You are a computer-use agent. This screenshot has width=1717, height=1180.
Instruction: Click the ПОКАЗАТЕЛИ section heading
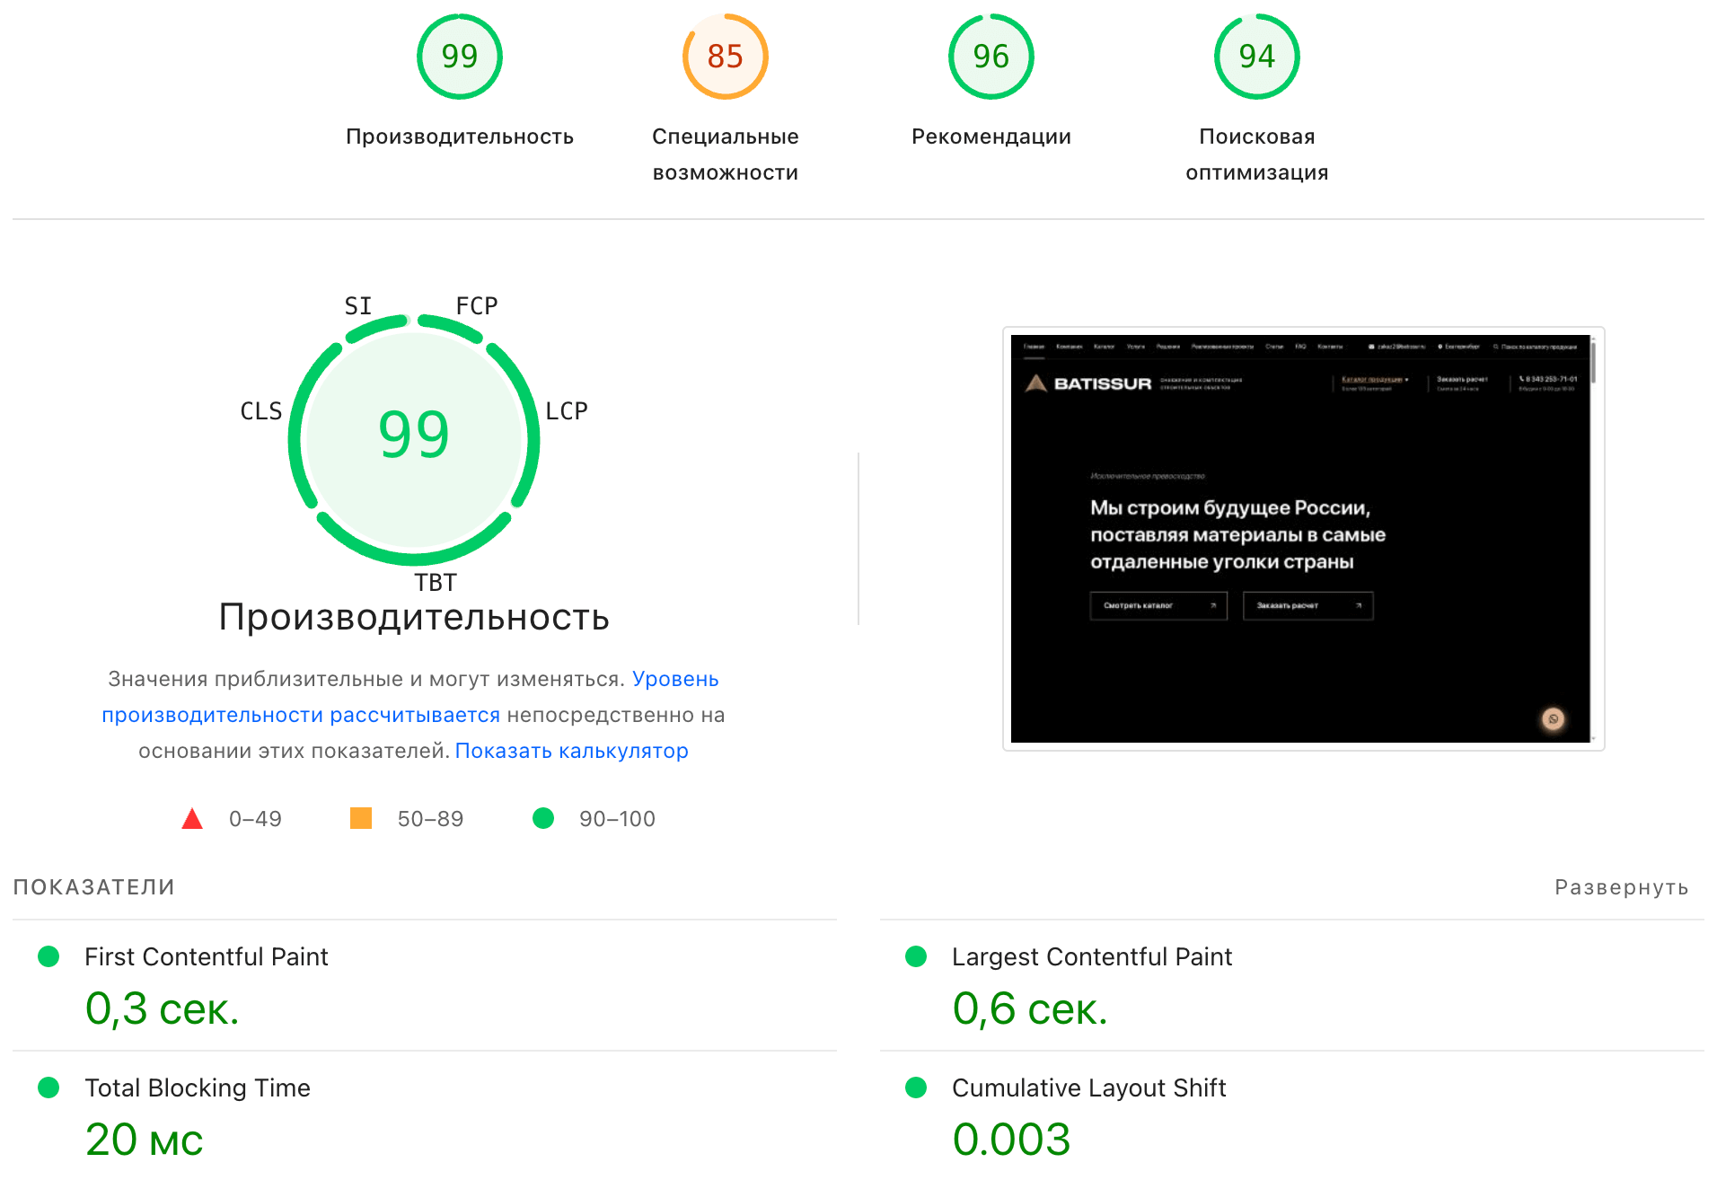[93, 887]
